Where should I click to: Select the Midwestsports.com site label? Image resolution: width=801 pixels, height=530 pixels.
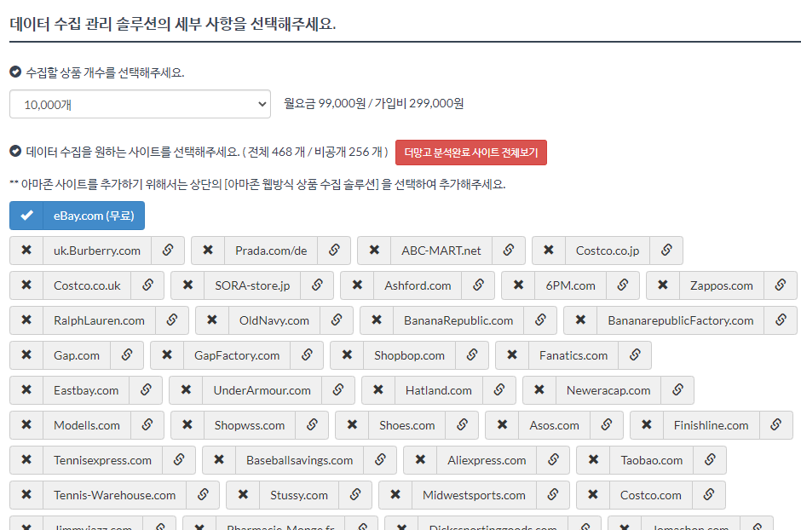tap(474, 495)
